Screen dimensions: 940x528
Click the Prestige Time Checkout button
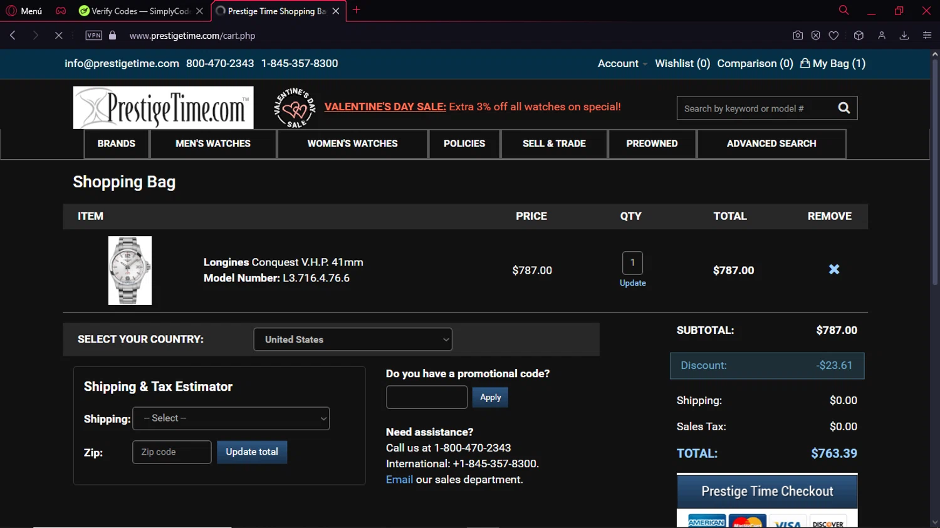[767, 492]
